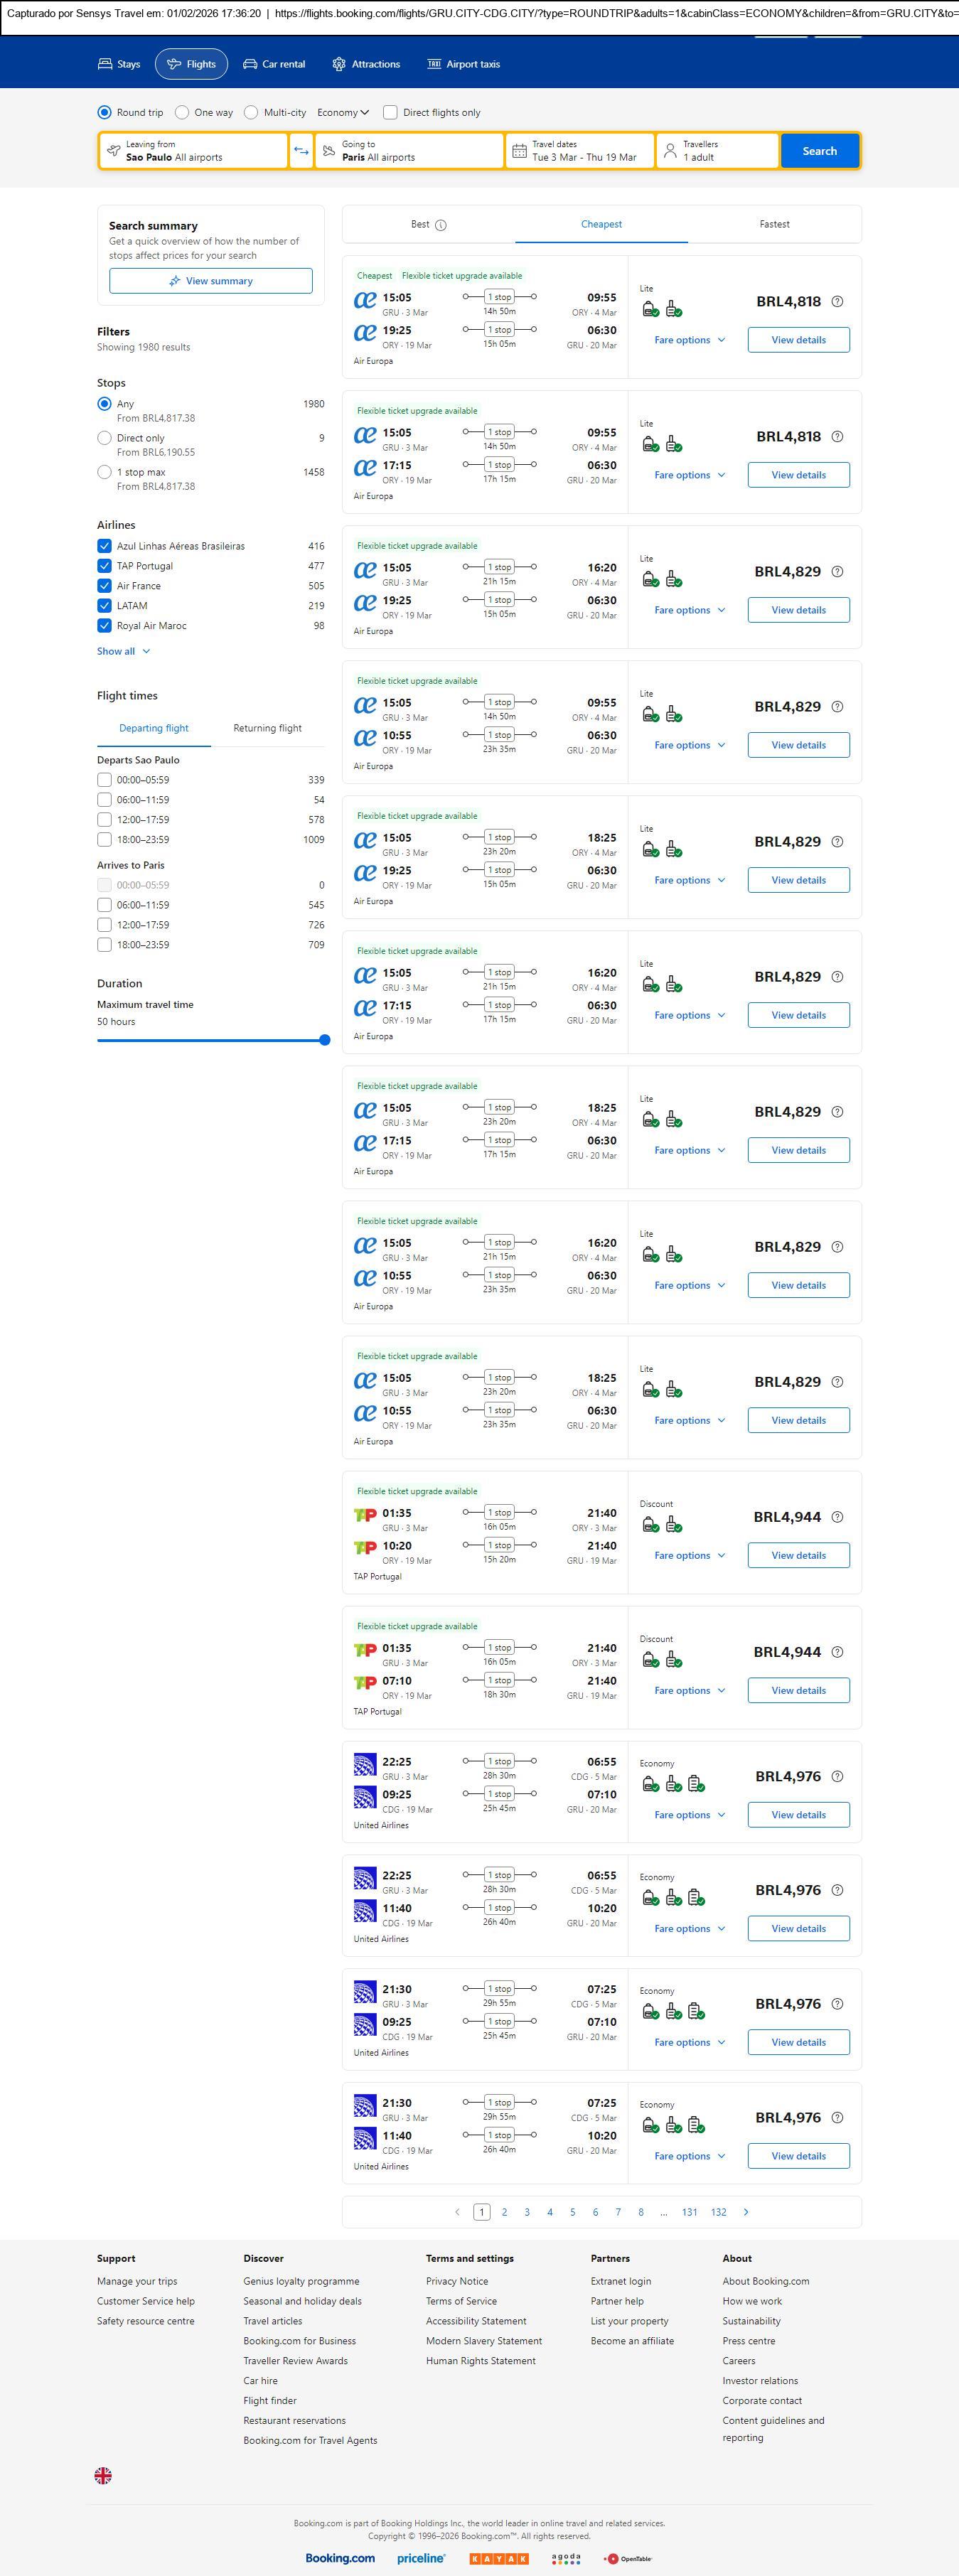Select the Direct only stops option
This screenshot has width=959, height=2576.
(x=104, y=438)
